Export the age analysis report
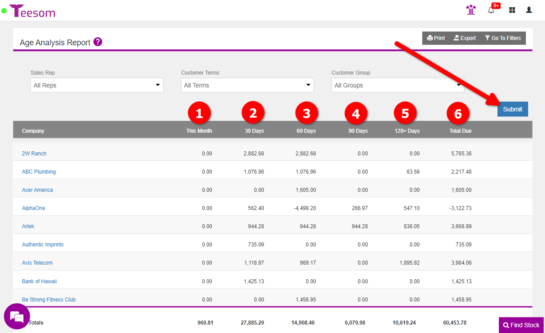The width and height of the screenshot is (545, 333). [x=465, y=38]
